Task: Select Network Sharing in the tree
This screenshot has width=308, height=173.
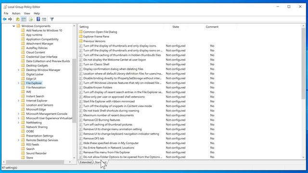Action: (x=37, y=127)
